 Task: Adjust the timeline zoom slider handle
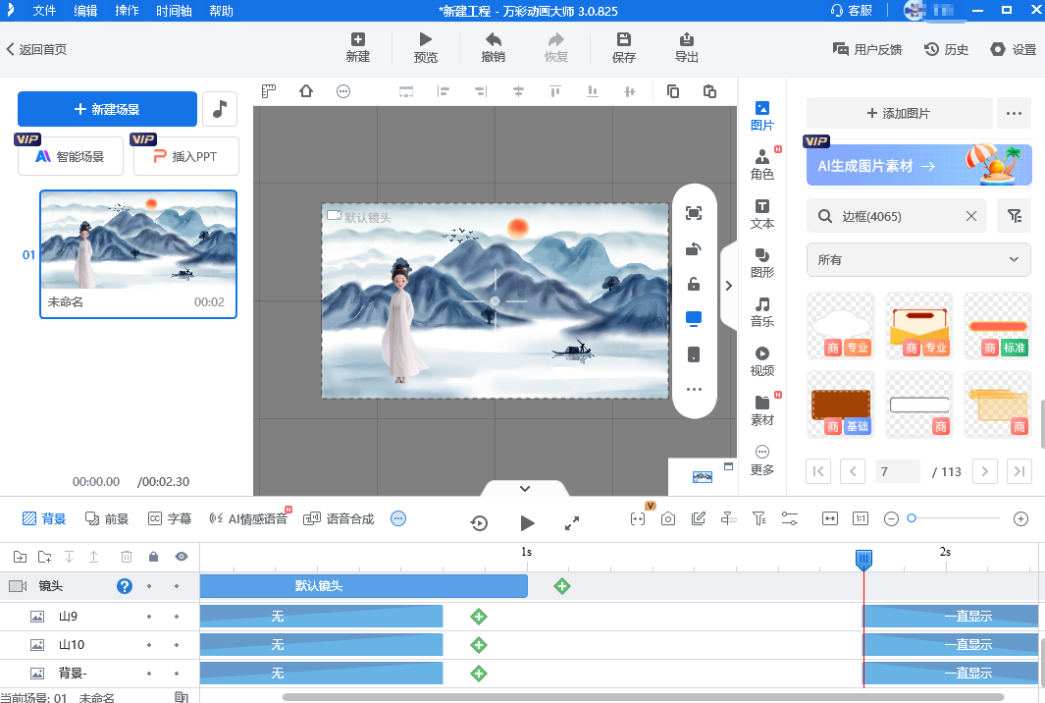[912, 518]
